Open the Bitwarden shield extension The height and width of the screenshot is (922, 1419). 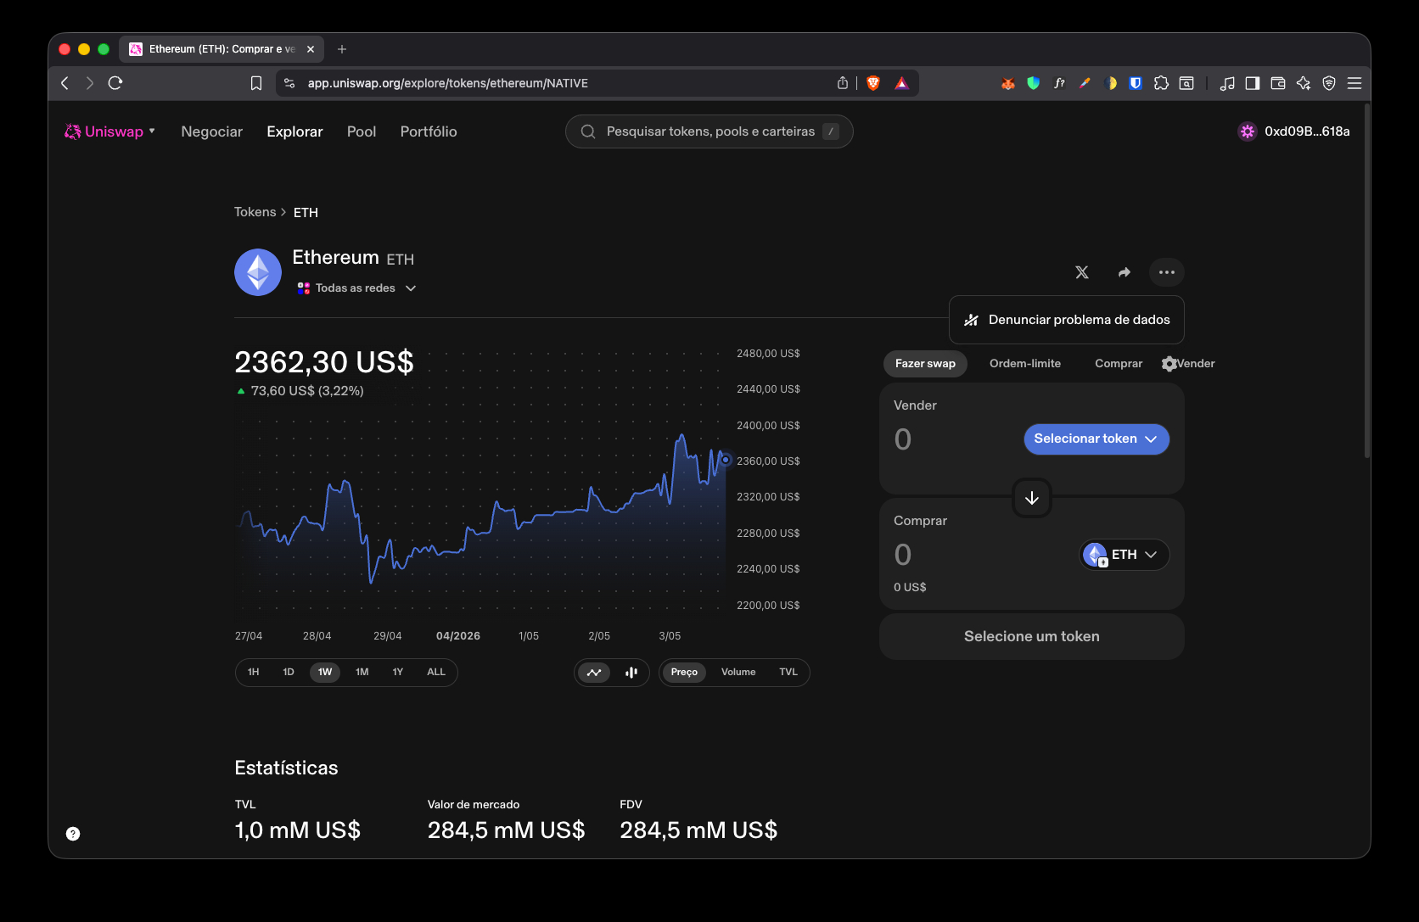(x=1136, y=83)
